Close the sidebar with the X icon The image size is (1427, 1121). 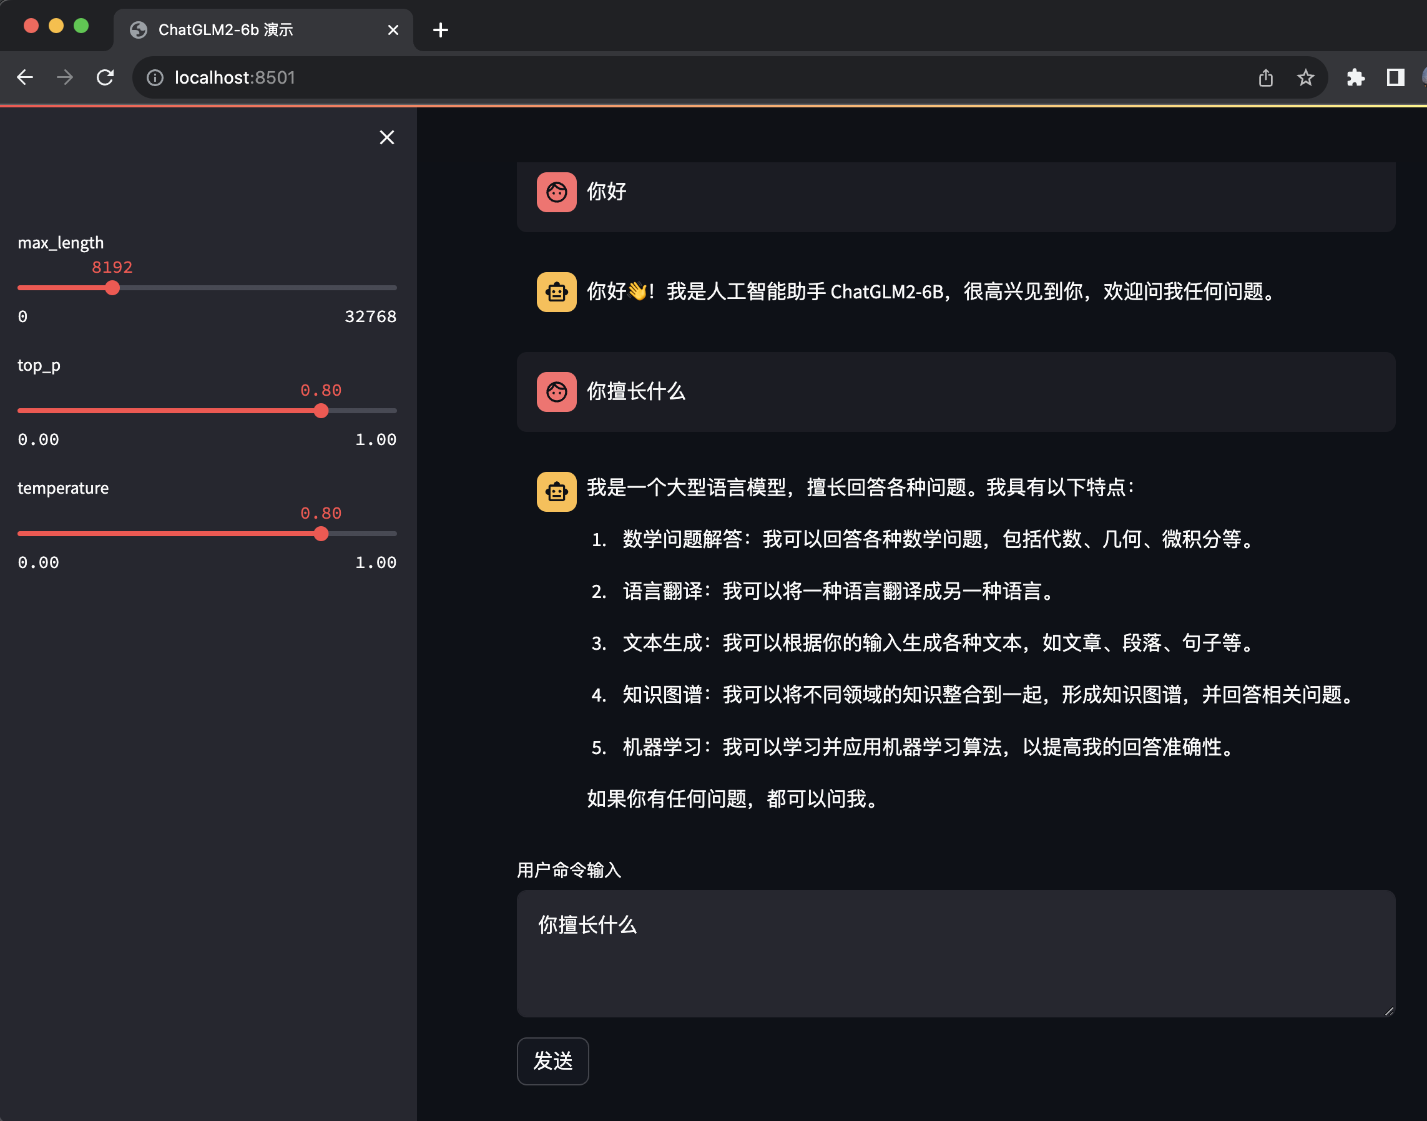[386, 137]
